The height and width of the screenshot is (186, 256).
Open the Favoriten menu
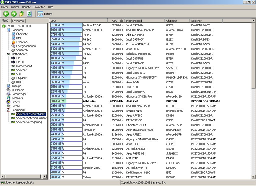[39, 7]
